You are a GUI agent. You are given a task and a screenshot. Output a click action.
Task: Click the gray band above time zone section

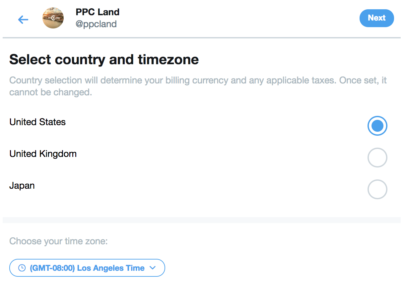[x=202, y=220]
